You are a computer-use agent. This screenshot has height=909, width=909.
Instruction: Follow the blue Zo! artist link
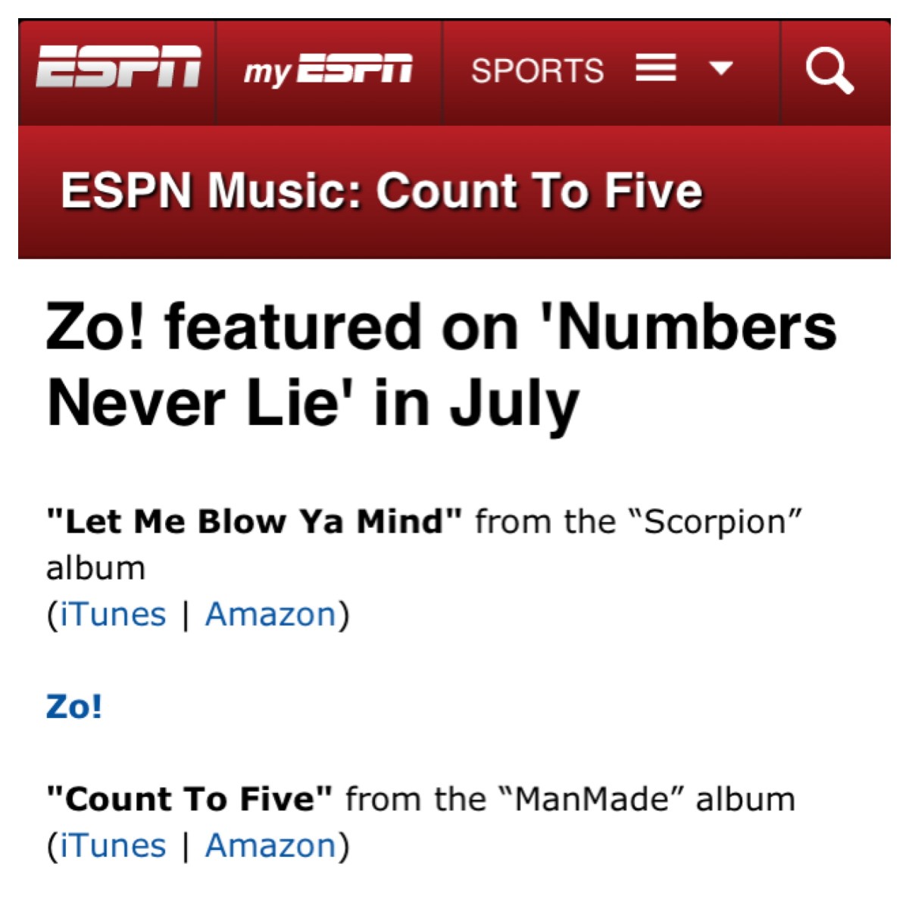[74, 707]
